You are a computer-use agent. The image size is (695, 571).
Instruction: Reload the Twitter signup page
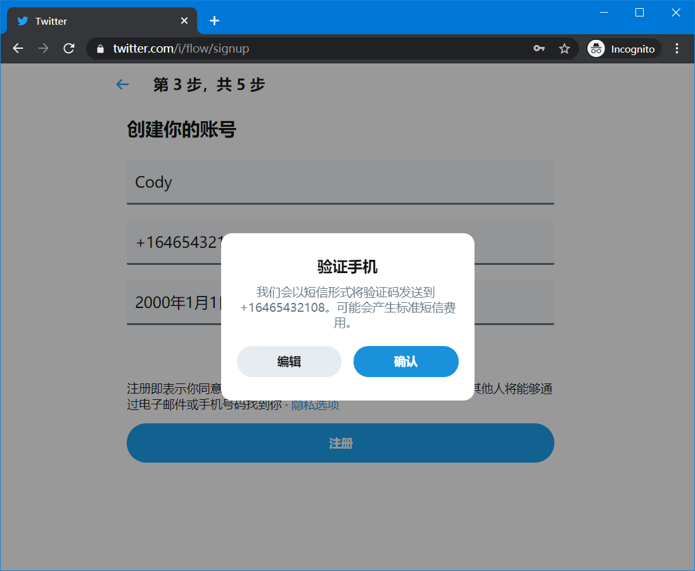[68, 48]
